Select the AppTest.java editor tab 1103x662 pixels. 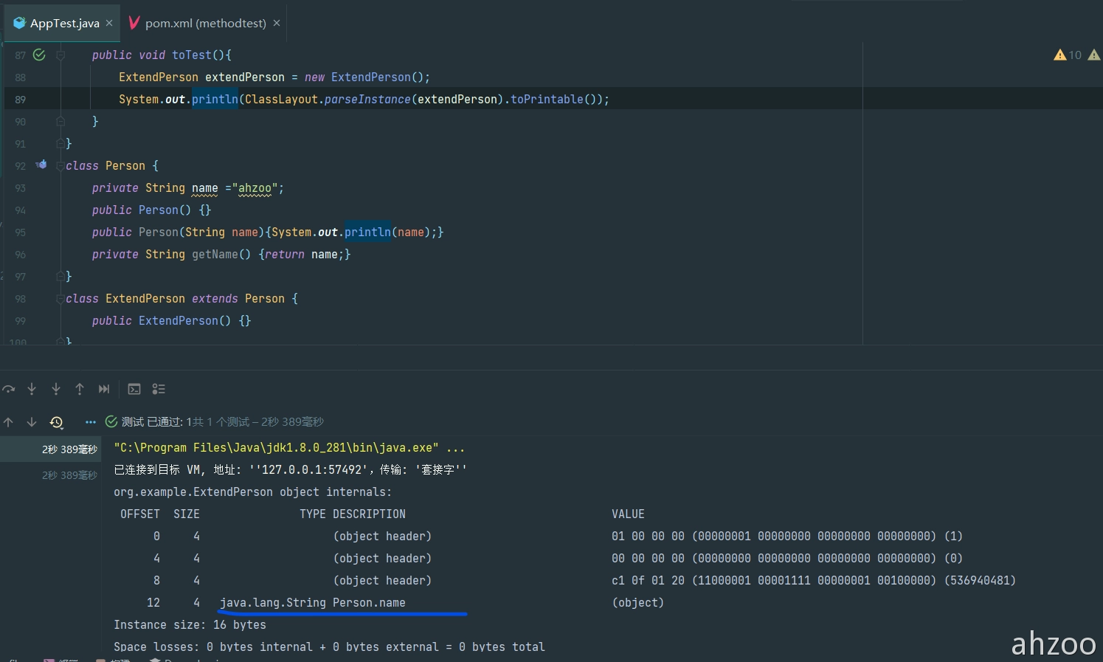click(x=64, y=23)
